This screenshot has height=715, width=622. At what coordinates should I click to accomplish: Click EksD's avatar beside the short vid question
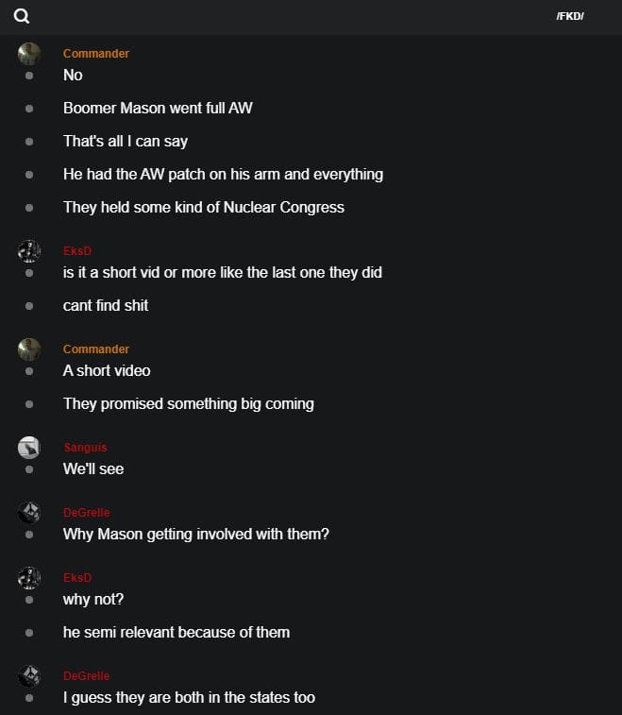[29, 251]
